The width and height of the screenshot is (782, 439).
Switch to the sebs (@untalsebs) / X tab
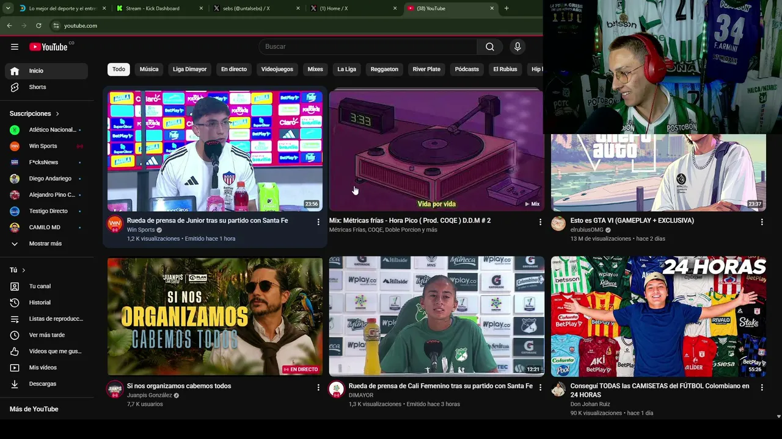click(x=257, y=9)
